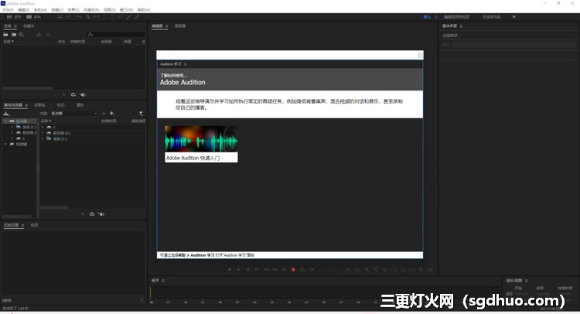The width and height of the screenshot is (580, 314).
Task: Switch to the 标记 tab
Action: coord(60,105)
